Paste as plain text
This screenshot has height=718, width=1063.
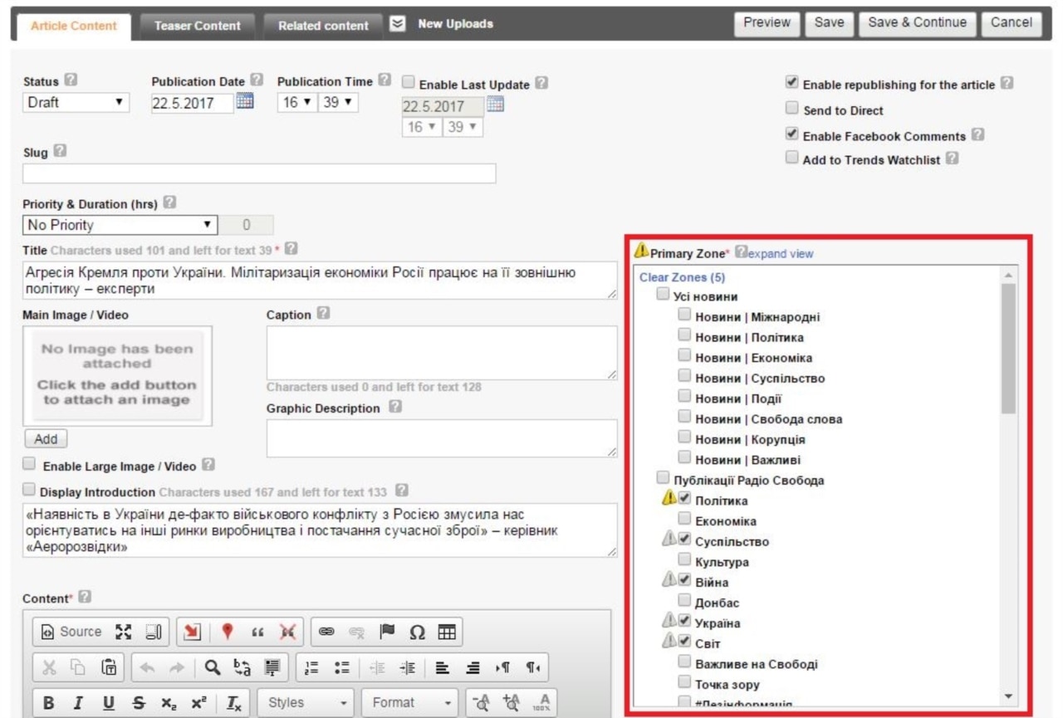pyautogui.click(x=108, y=667)
